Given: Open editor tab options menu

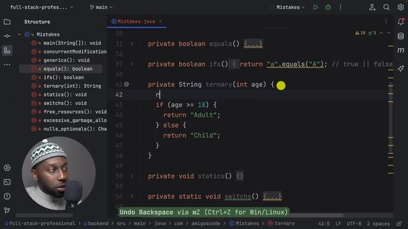Looking at the screenshot, I should [x=386, y=22].
